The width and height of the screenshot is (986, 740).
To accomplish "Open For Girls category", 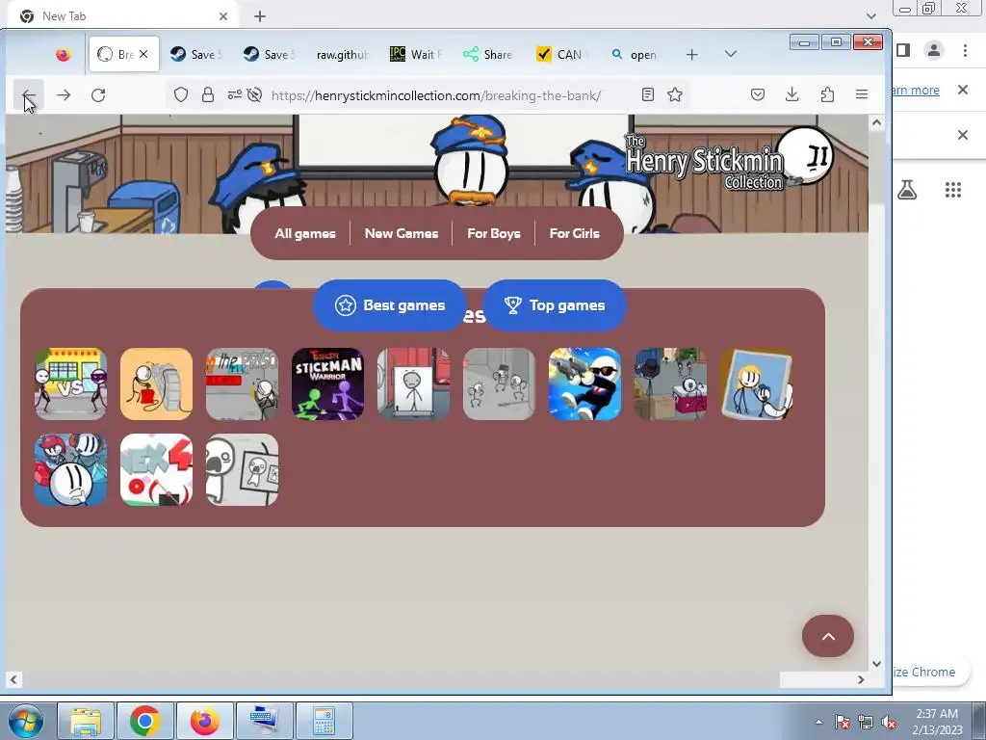I will tap(574, 233).
